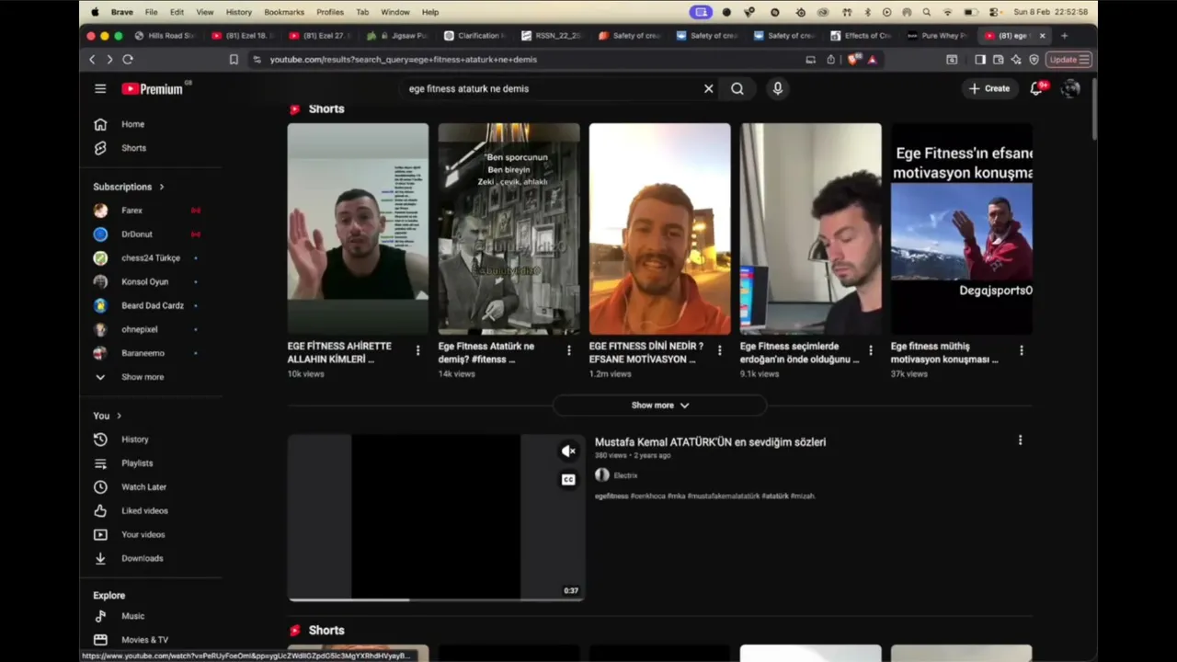Image resolution: width=1177 pixels, height=662 pixels.
Task: Switch to the Hills Road tab
Action: pyautogui.click(x=166, y=36)
